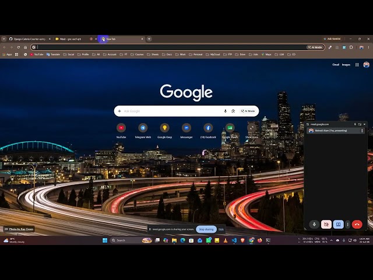Click into the browser address bar
The image size is (373, 280).
coord(171,47)
